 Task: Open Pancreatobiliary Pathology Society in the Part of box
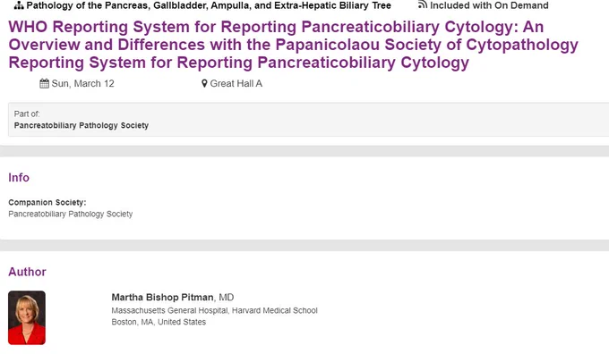click(x=81, y=125)
